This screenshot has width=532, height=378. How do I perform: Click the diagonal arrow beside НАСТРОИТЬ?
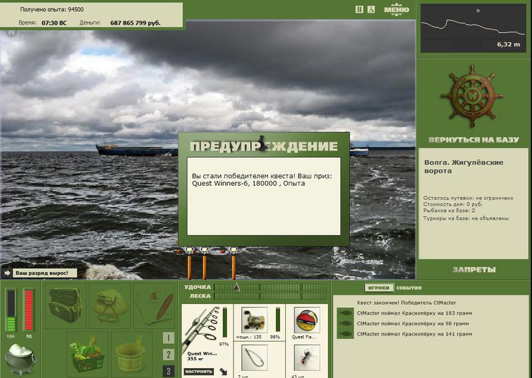(223, 371)
